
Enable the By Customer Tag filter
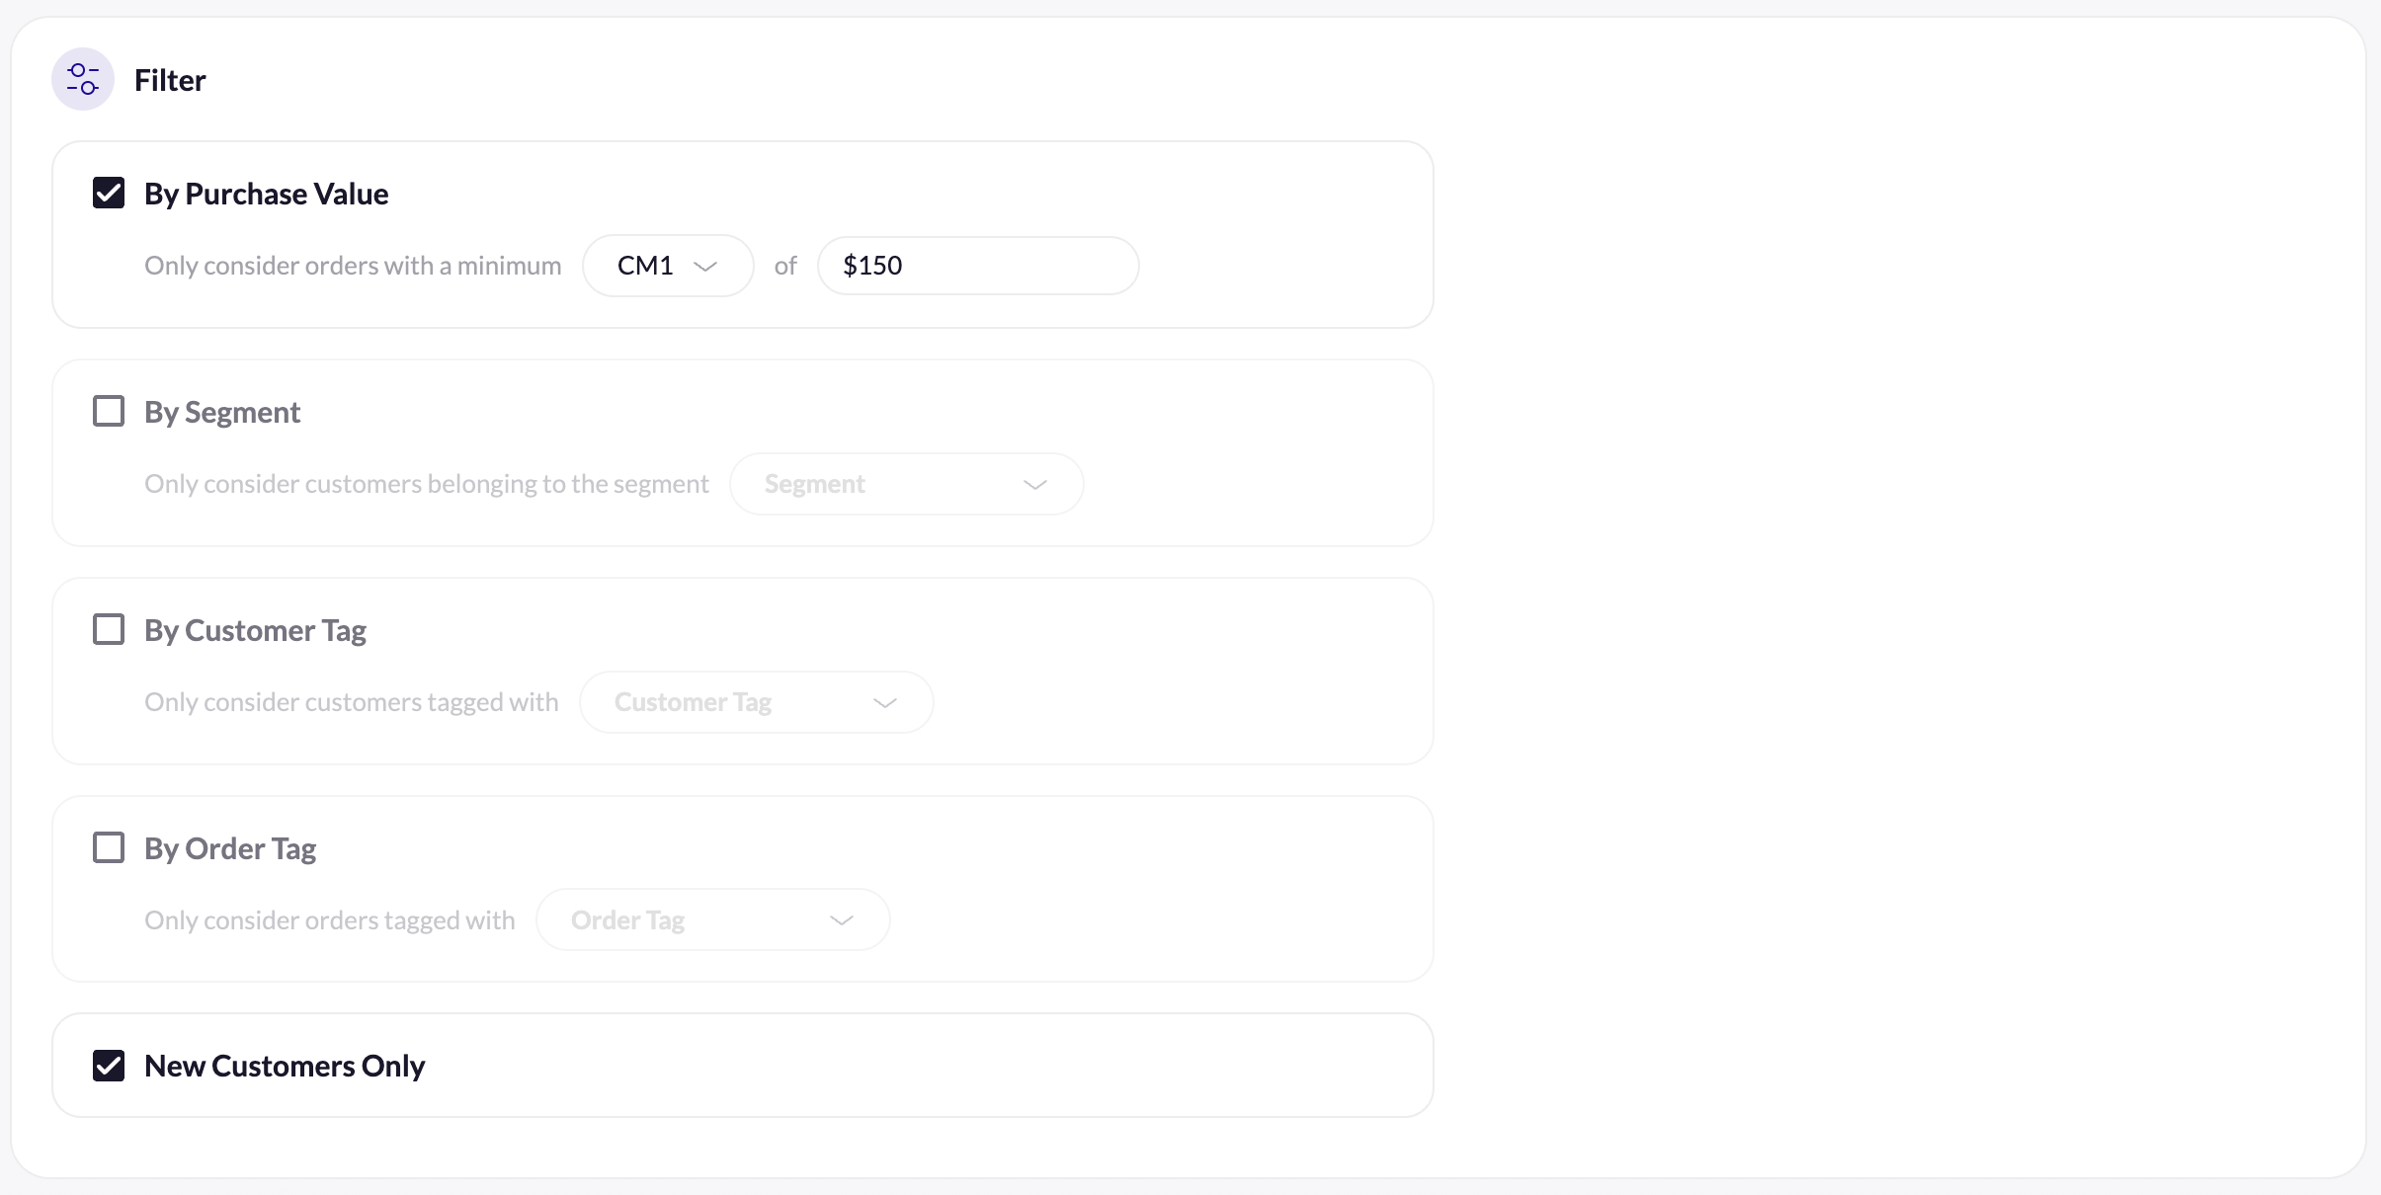[x=109, y=628]
